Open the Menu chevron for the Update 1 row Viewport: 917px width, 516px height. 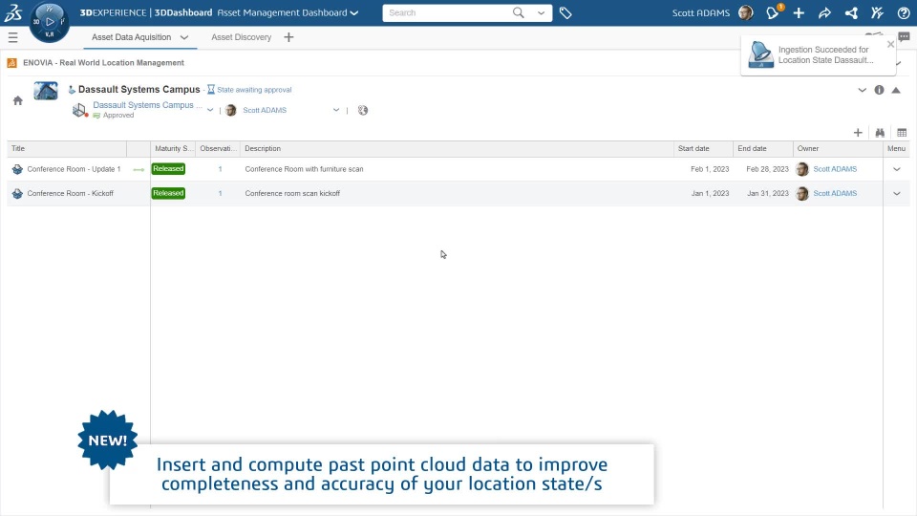[x=897, y=169]
